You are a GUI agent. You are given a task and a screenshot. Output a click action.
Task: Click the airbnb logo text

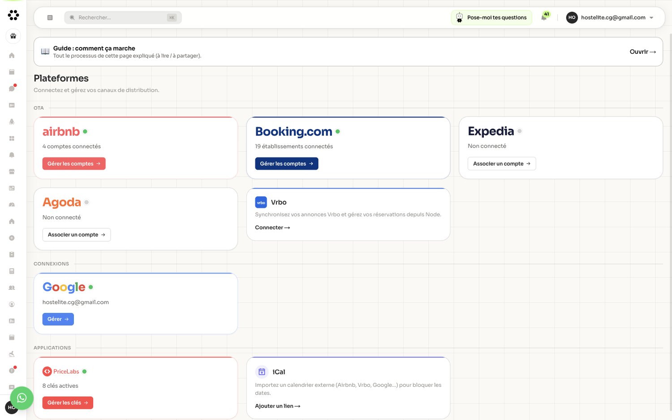61,132
